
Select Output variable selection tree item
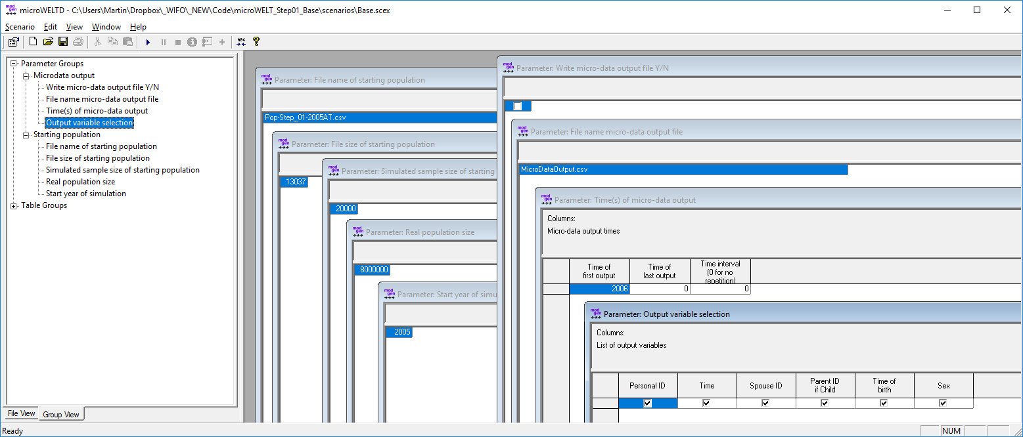click(x=89, y=123)
